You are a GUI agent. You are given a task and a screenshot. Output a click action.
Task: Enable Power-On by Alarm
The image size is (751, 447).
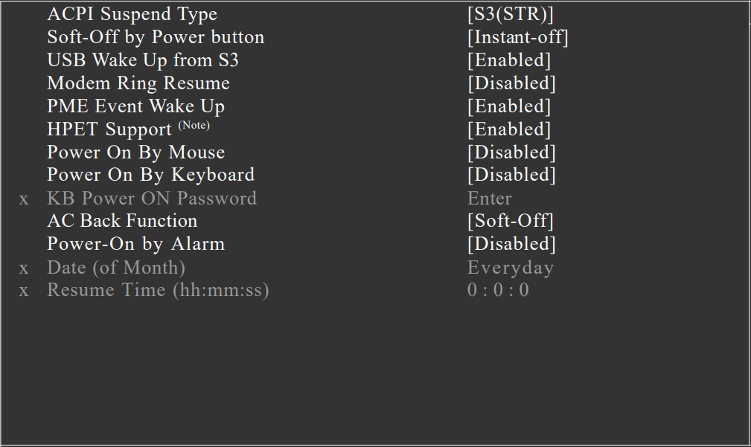point(135,244)
